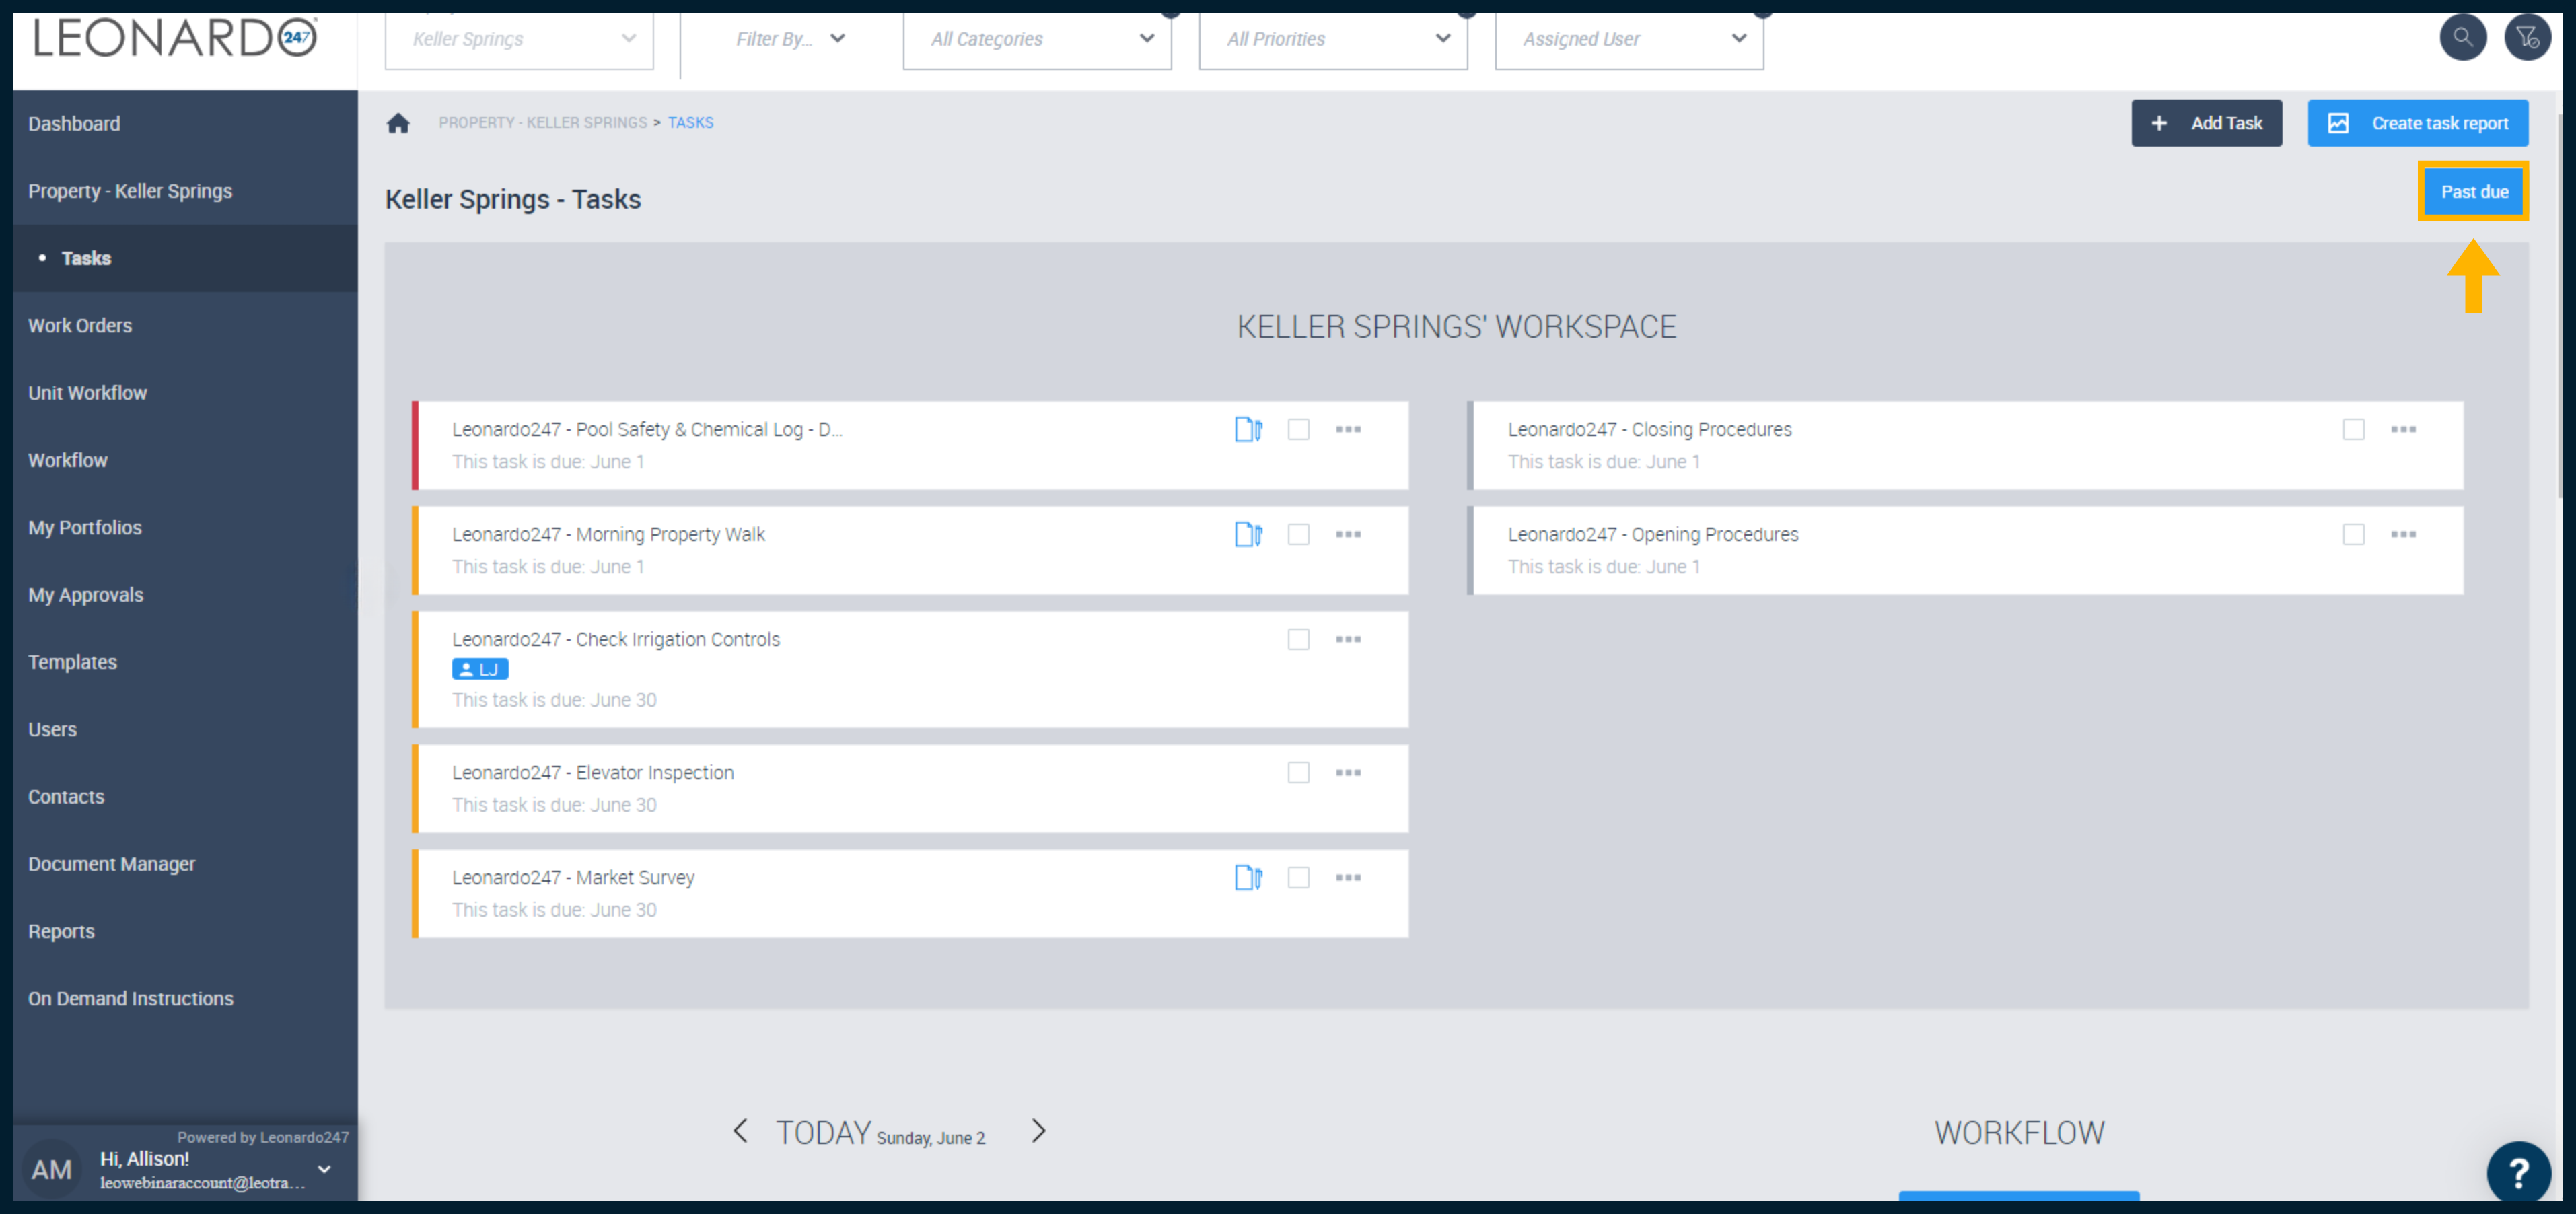
Task: Go to previous day arrow
Action: tap(740, 1131)
